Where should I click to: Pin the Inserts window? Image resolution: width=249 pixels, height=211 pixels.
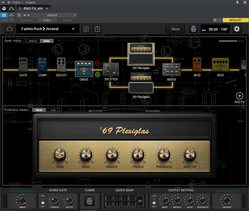[237, 2]
